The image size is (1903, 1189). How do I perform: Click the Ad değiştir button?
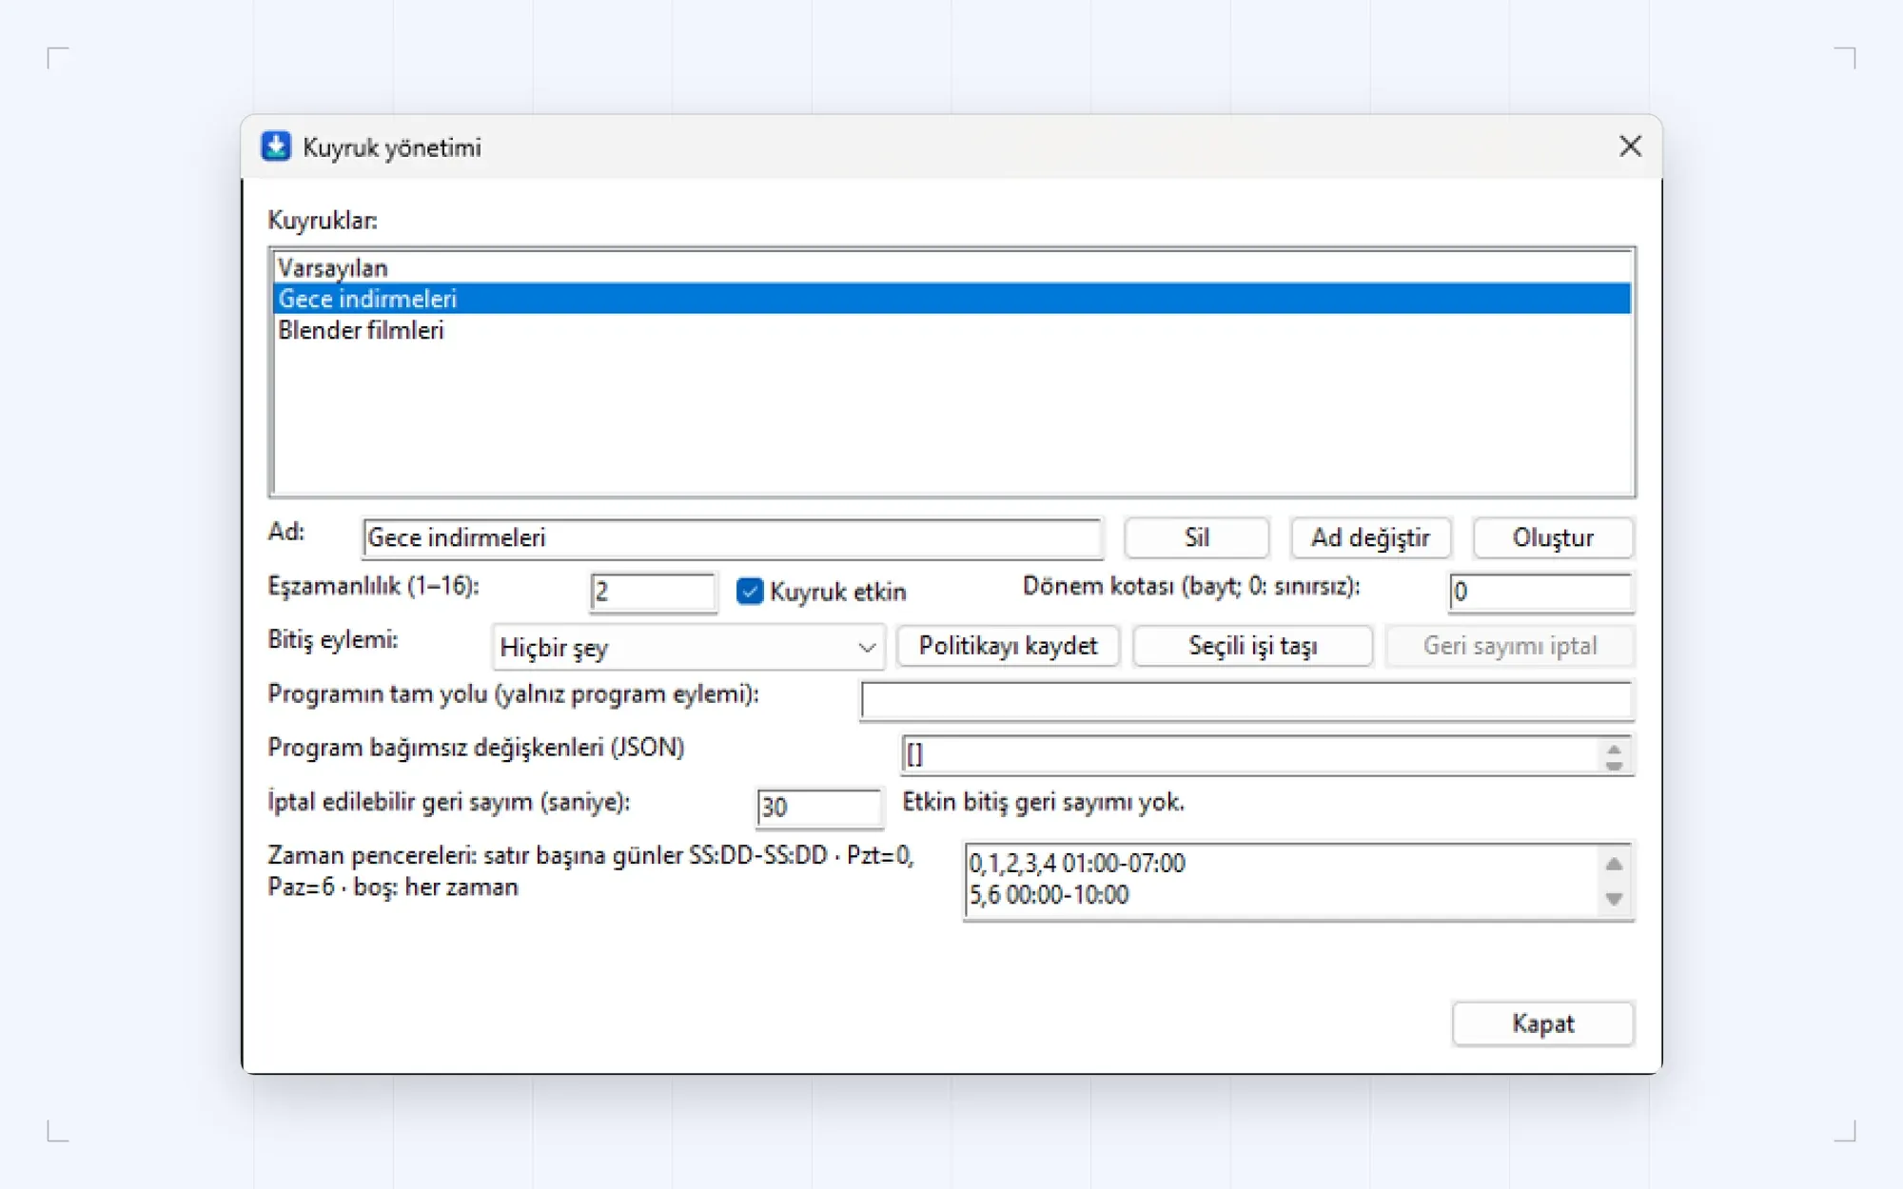1370,538
